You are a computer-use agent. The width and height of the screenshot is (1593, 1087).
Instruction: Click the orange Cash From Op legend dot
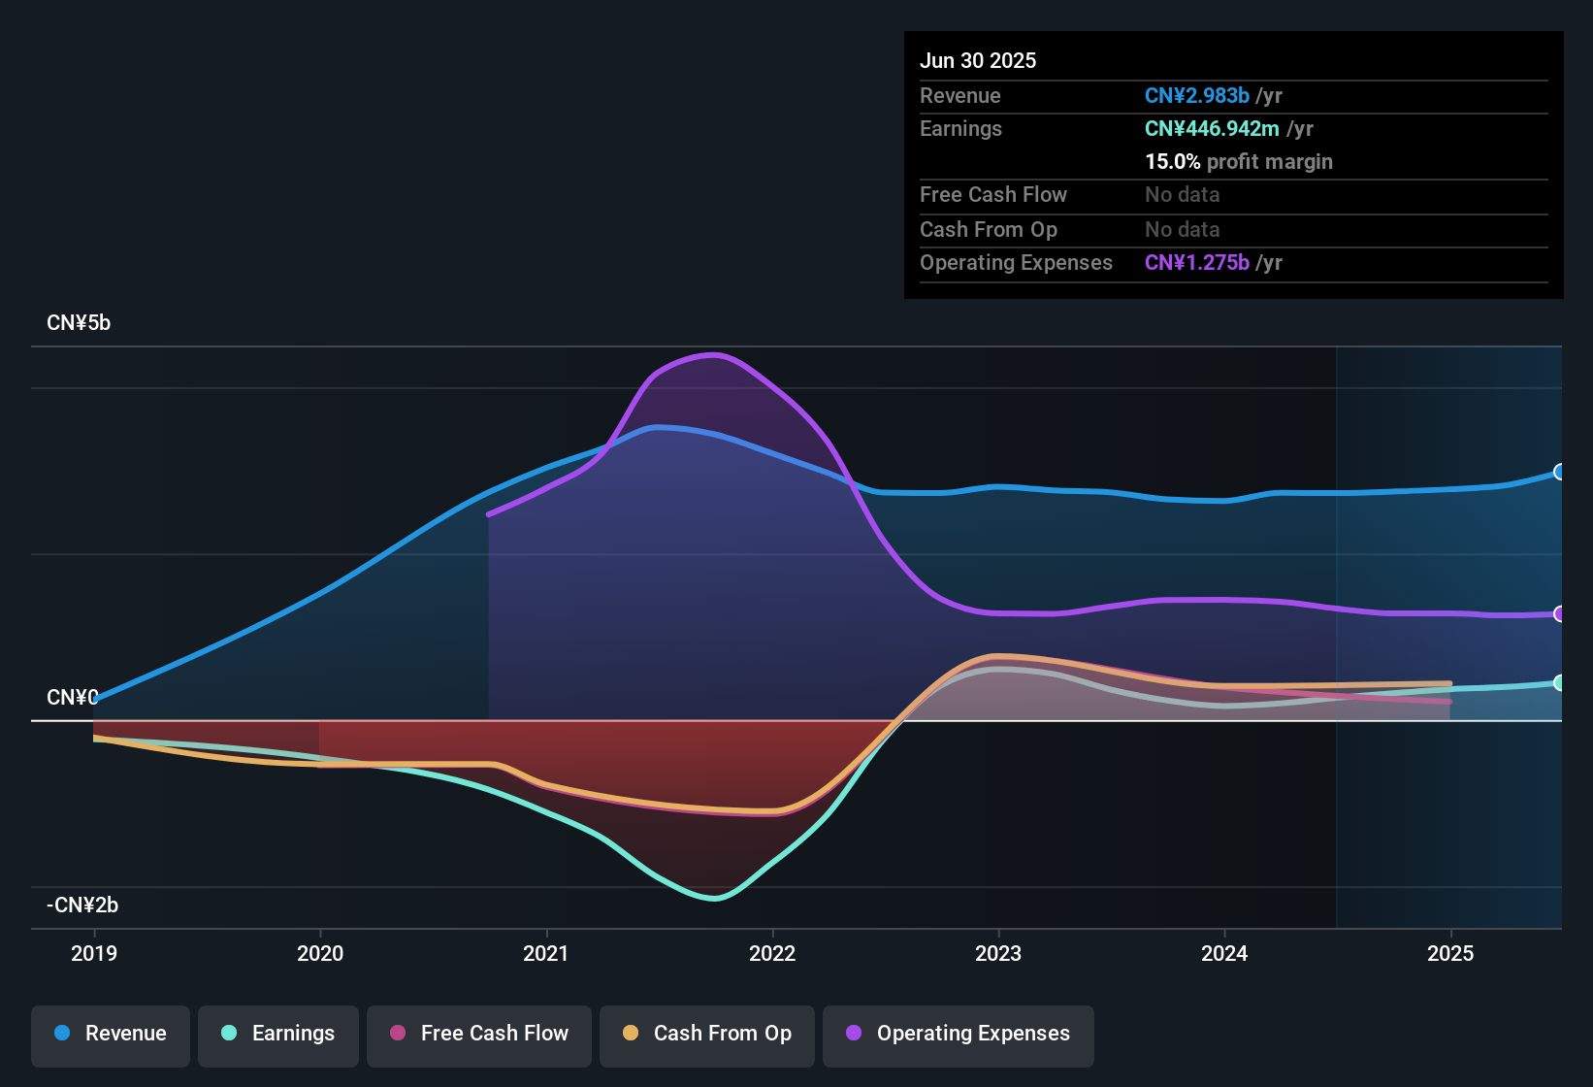(632, 1034)
